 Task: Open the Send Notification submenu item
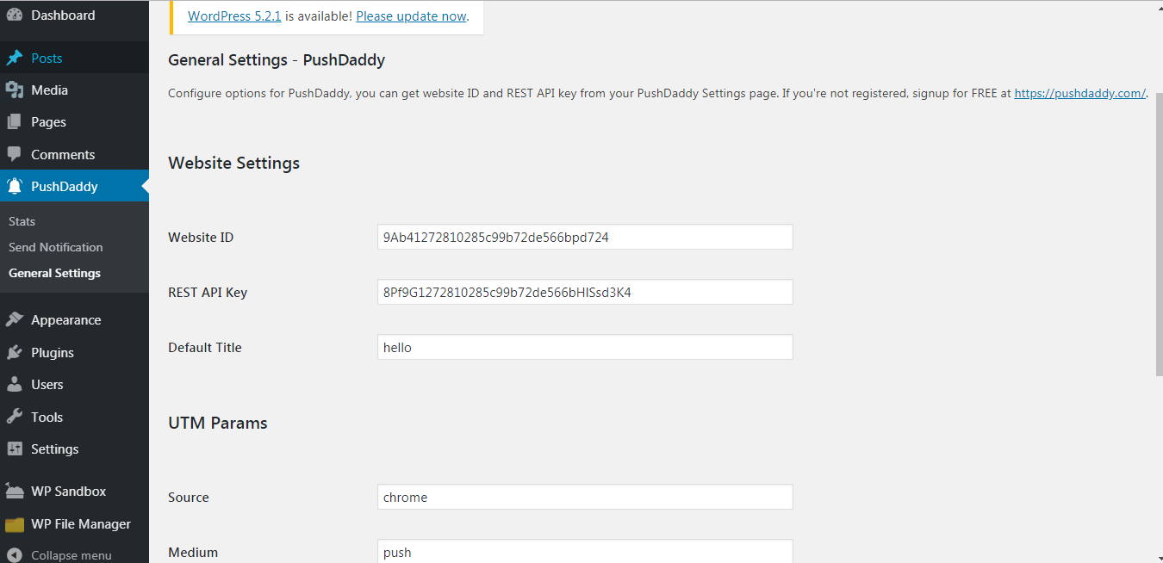(56, 247)
